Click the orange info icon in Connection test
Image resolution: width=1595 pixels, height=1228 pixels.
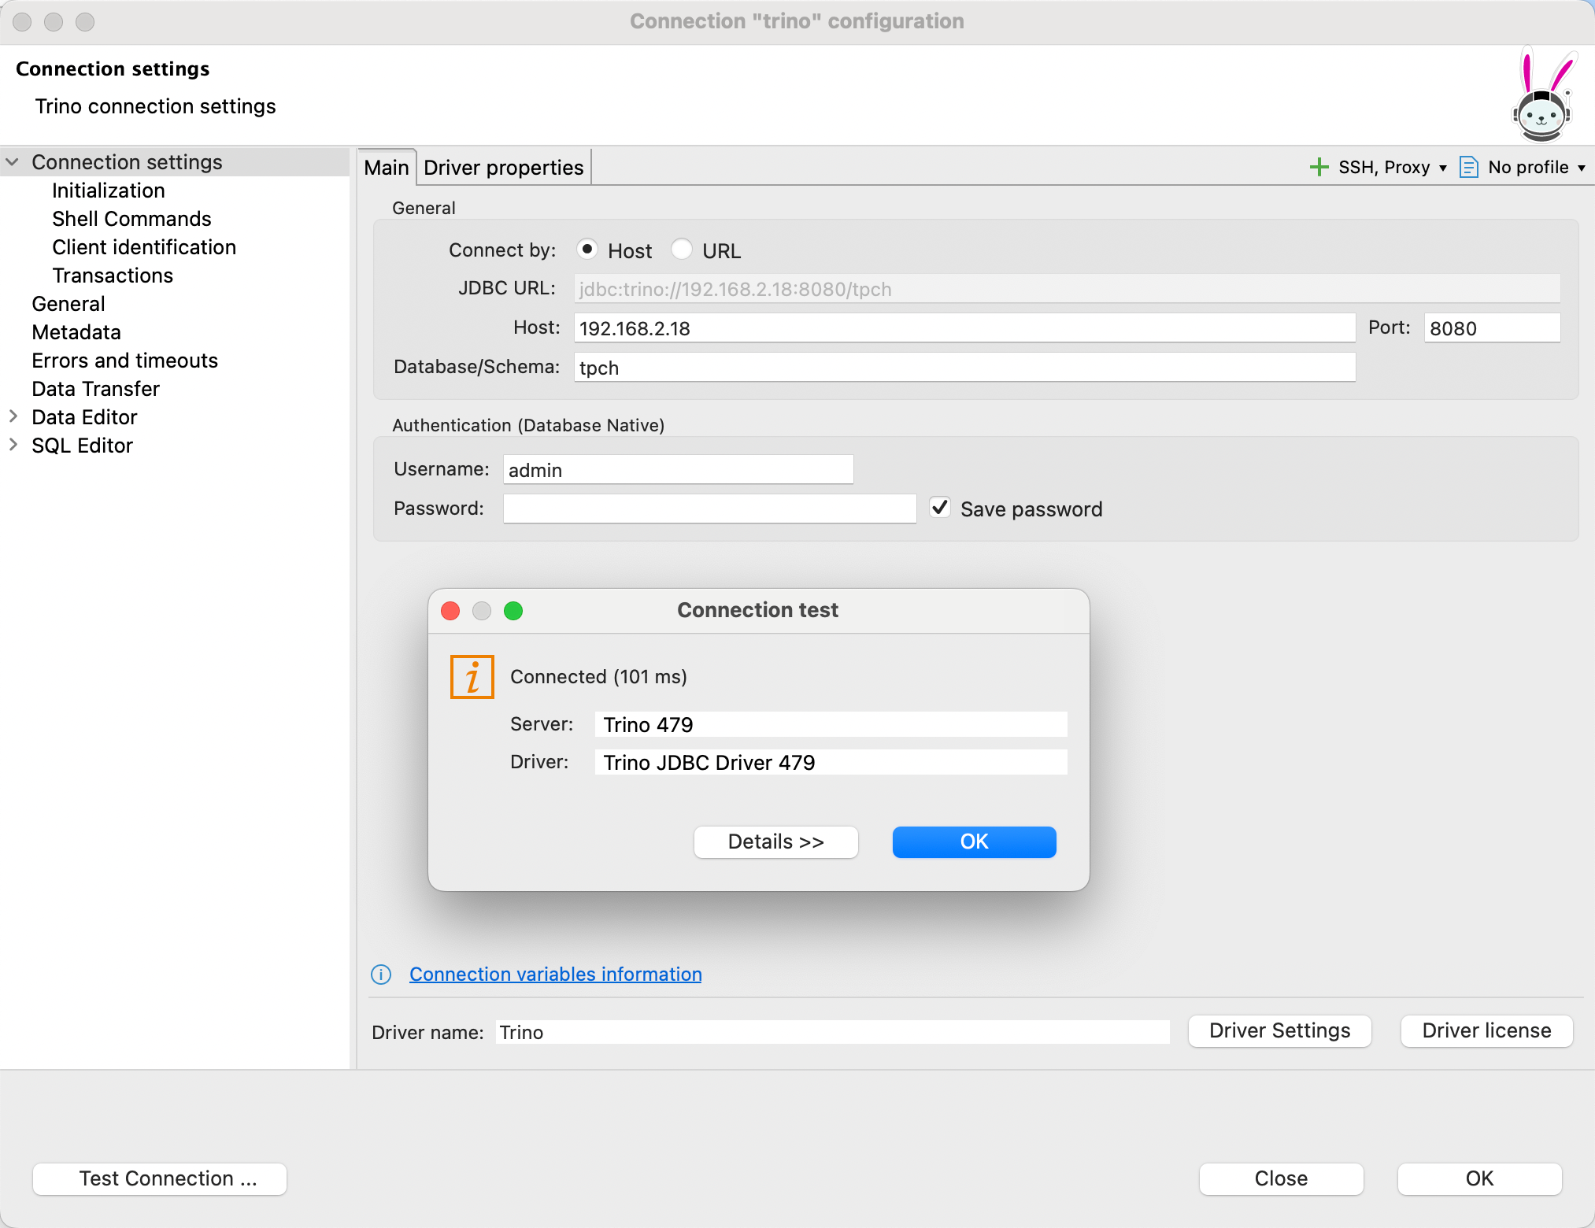(x=472, y=677)
